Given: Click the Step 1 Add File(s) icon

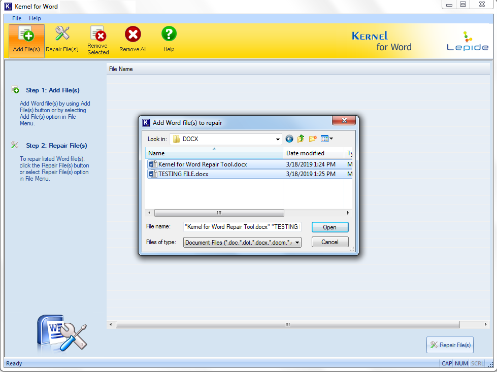Looking at the screenshot, I should [15, 90].
